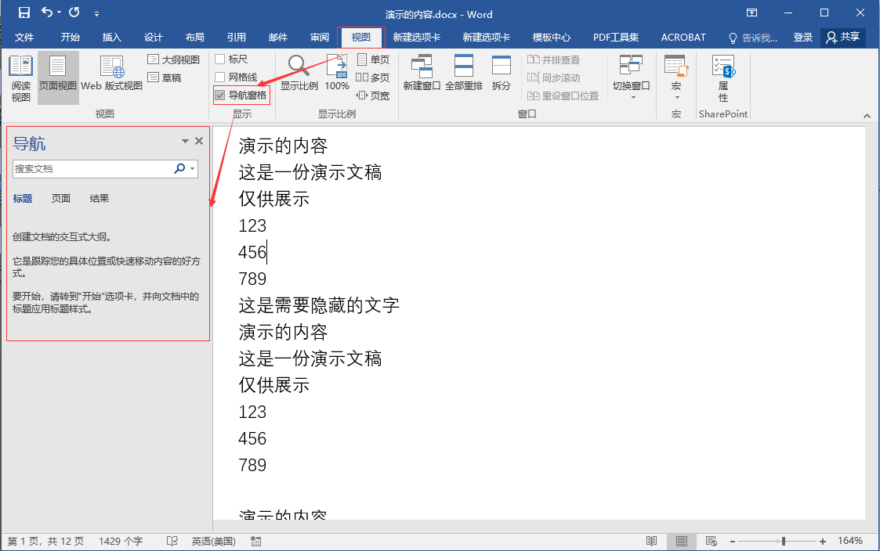The image size is (880, 551).
Task: Open the 切换窗口 switch windows dropdown
Action: coord(632,77)
